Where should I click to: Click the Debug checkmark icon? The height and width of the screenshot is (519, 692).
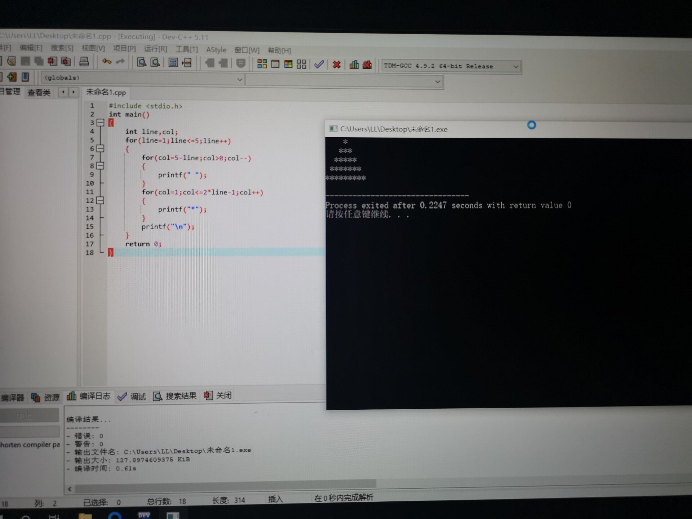point(319,65)
